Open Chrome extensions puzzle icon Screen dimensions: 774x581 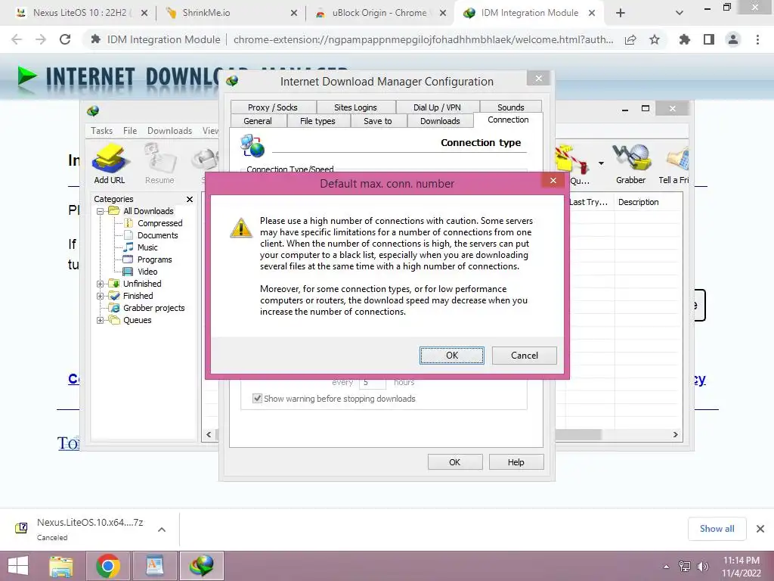(x=684, y=39)
